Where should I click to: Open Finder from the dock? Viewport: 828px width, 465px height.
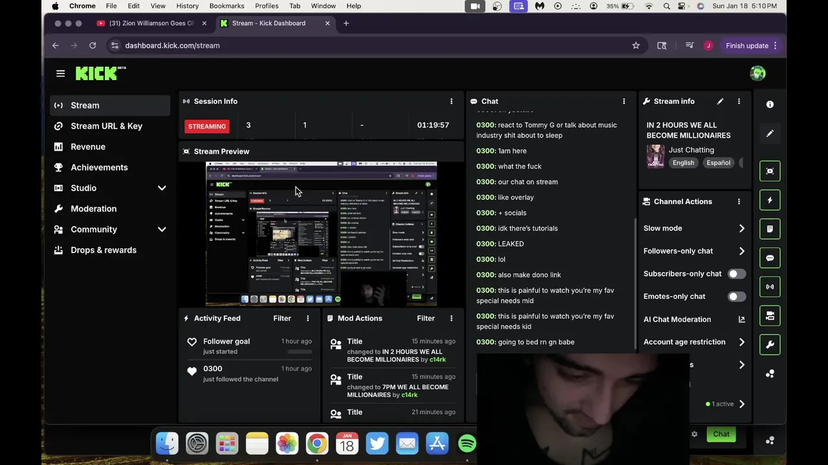[167, 444]
